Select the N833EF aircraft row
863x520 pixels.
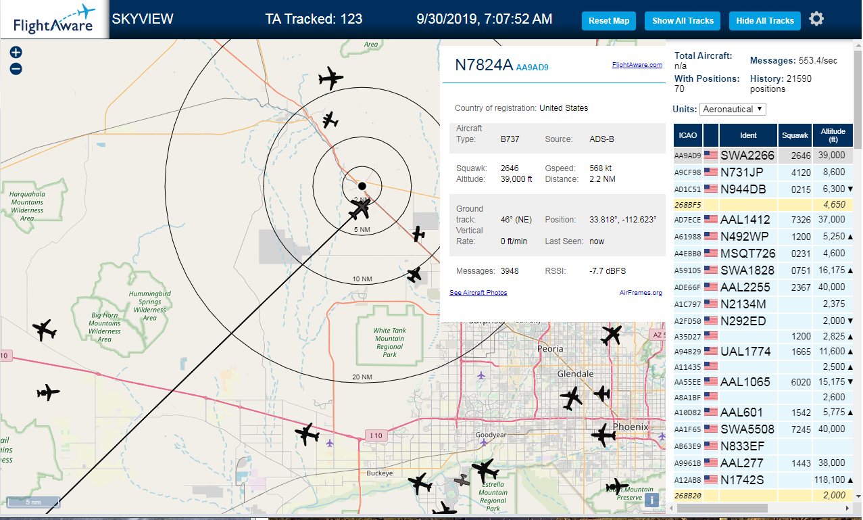[763, 446]
